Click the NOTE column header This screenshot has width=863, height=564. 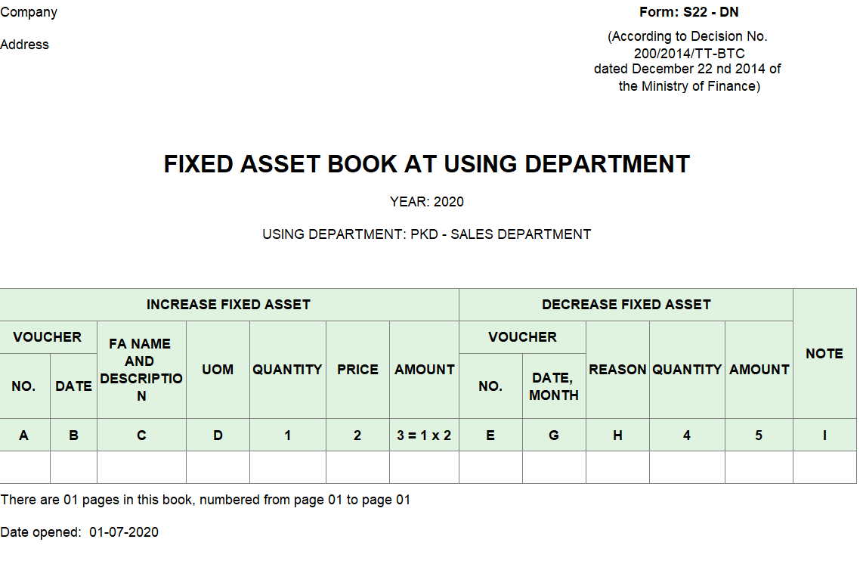(824, 353)
